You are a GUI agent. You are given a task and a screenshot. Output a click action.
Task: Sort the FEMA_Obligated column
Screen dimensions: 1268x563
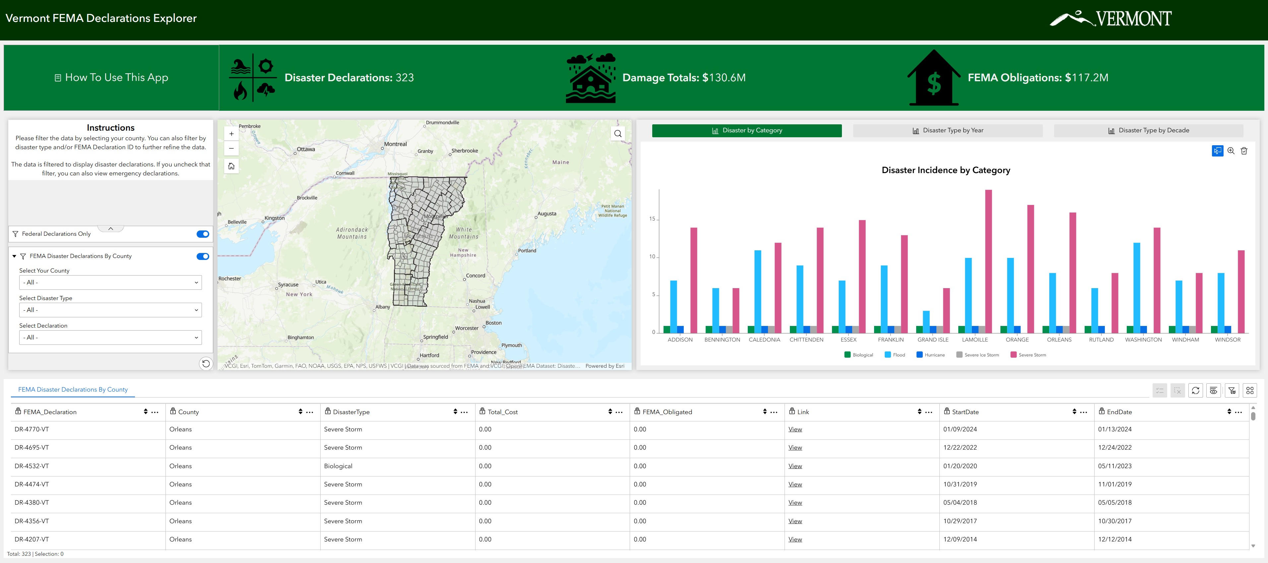[765, 412]
